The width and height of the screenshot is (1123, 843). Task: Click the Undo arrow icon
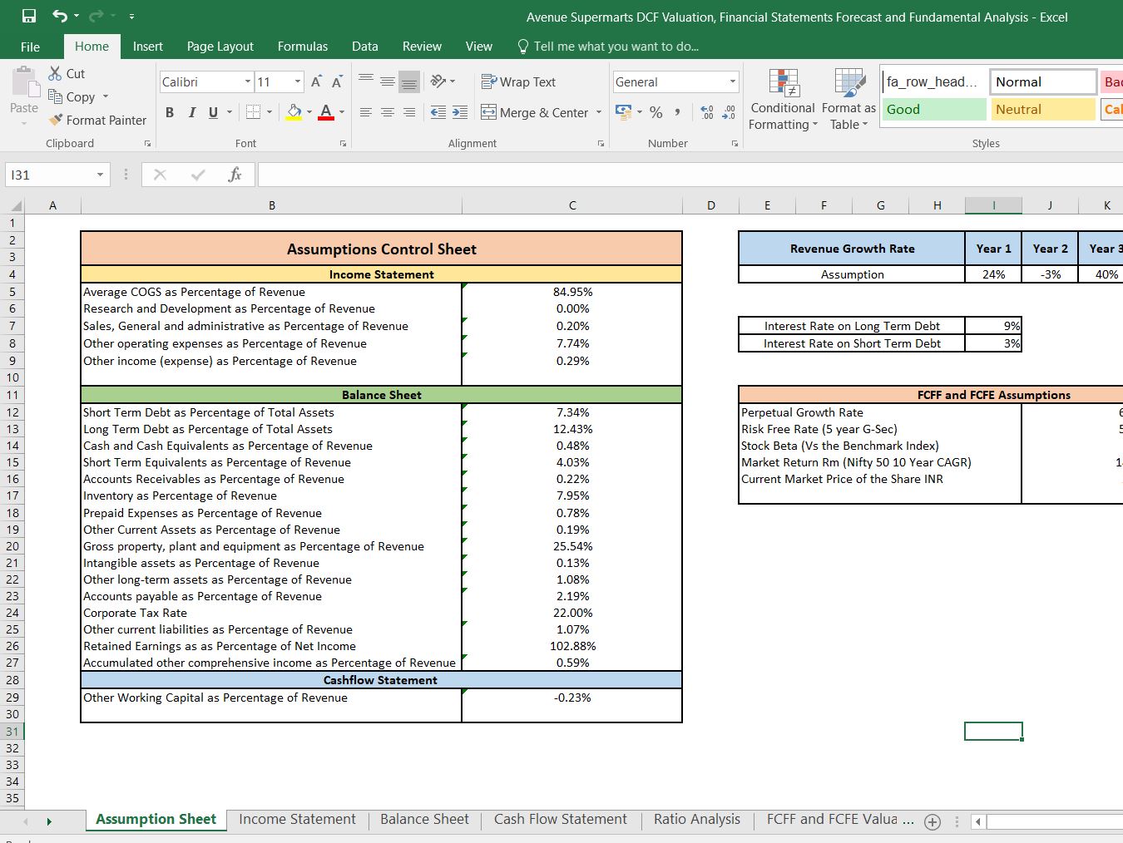point(60,16)
